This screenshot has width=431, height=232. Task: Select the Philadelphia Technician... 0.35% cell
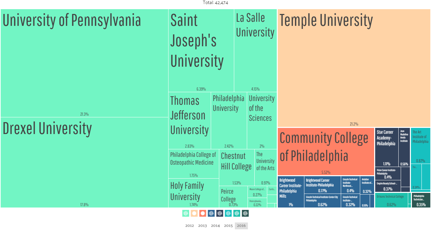point(421,200)
